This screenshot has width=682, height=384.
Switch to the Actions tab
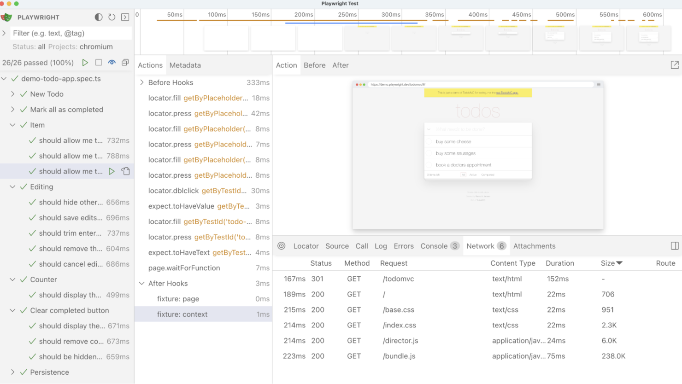click(150, 65)
